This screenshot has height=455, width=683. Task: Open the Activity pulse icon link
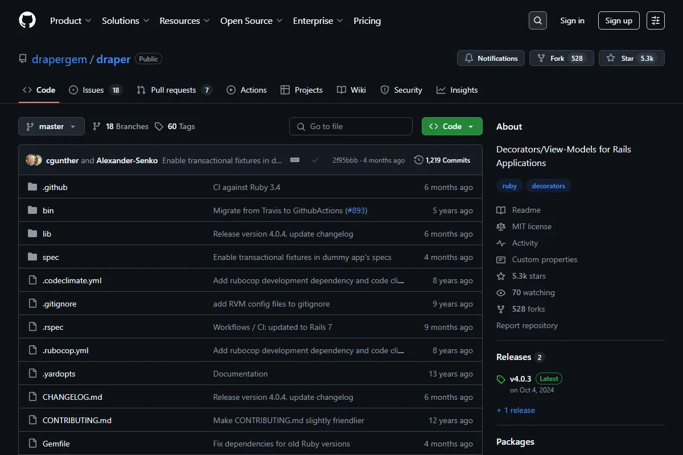501,243
